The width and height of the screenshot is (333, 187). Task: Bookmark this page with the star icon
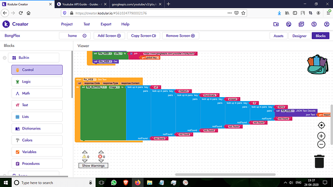tap(243, 13)
